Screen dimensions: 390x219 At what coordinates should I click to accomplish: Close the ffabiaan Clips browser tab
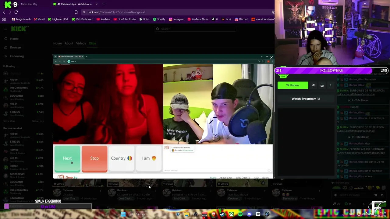coord(96,4)
